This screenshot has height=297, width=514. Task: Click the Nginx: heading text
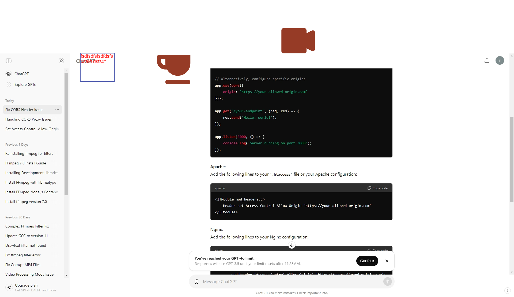pos(217,229)
